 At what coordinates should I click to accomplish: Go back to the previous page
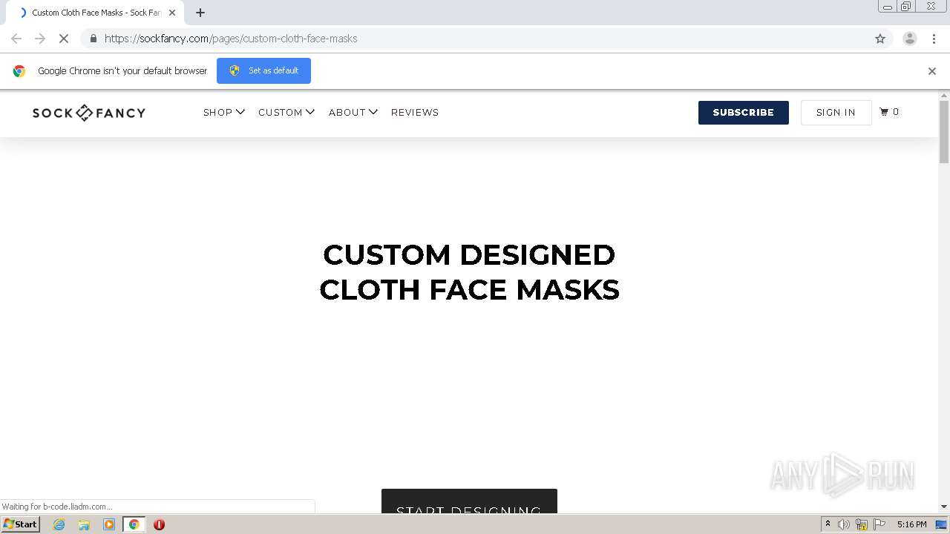click(16, 39)
